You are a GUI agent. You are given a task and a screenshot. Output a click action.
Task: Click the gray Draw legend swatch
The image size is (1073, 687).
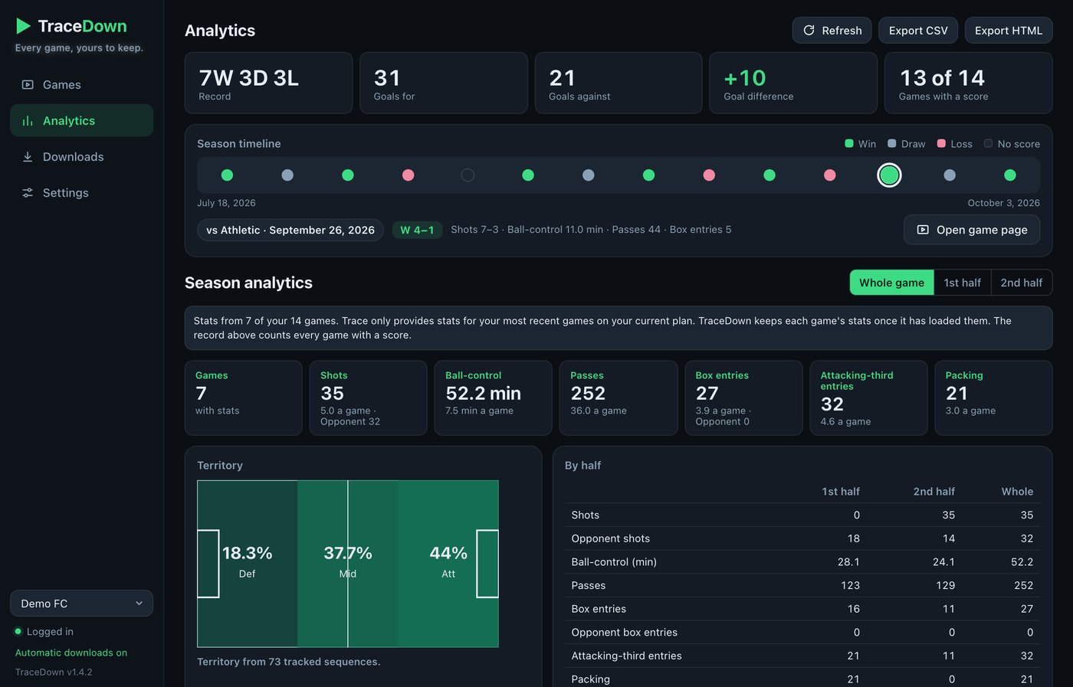[x=892, y=143]
